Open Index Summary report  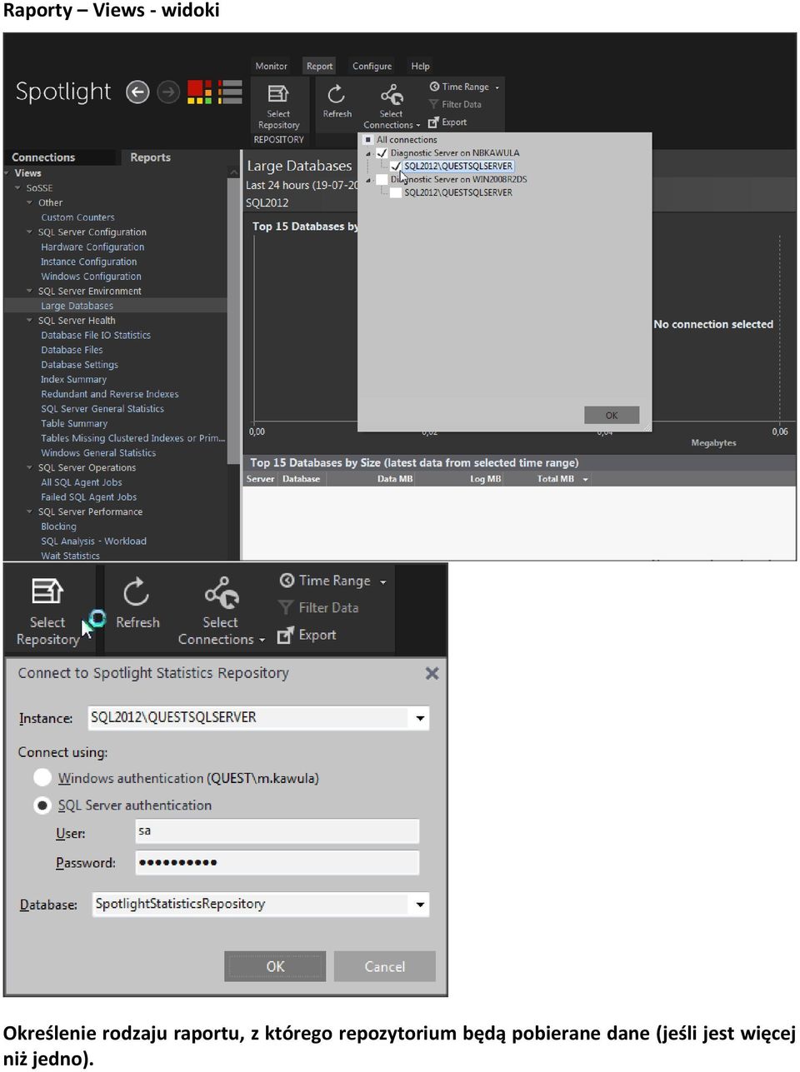click(73, 380)
